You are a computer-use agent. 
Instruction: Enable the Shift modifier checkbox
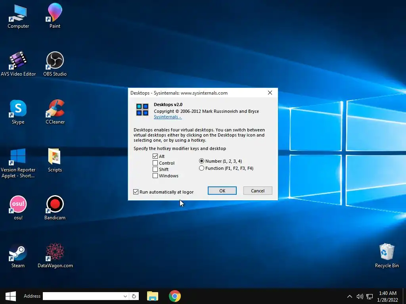155,169
